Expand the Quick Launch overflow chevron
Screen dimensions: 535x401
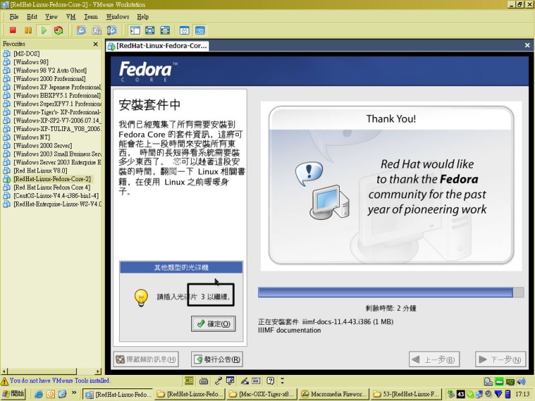pos(74,393)
